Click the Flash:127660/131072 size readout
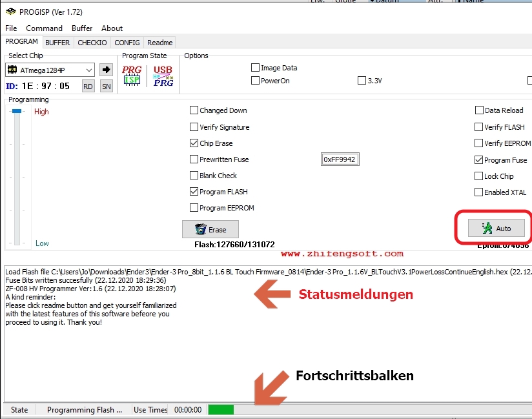The image size is (532, 419). point(234,244)
